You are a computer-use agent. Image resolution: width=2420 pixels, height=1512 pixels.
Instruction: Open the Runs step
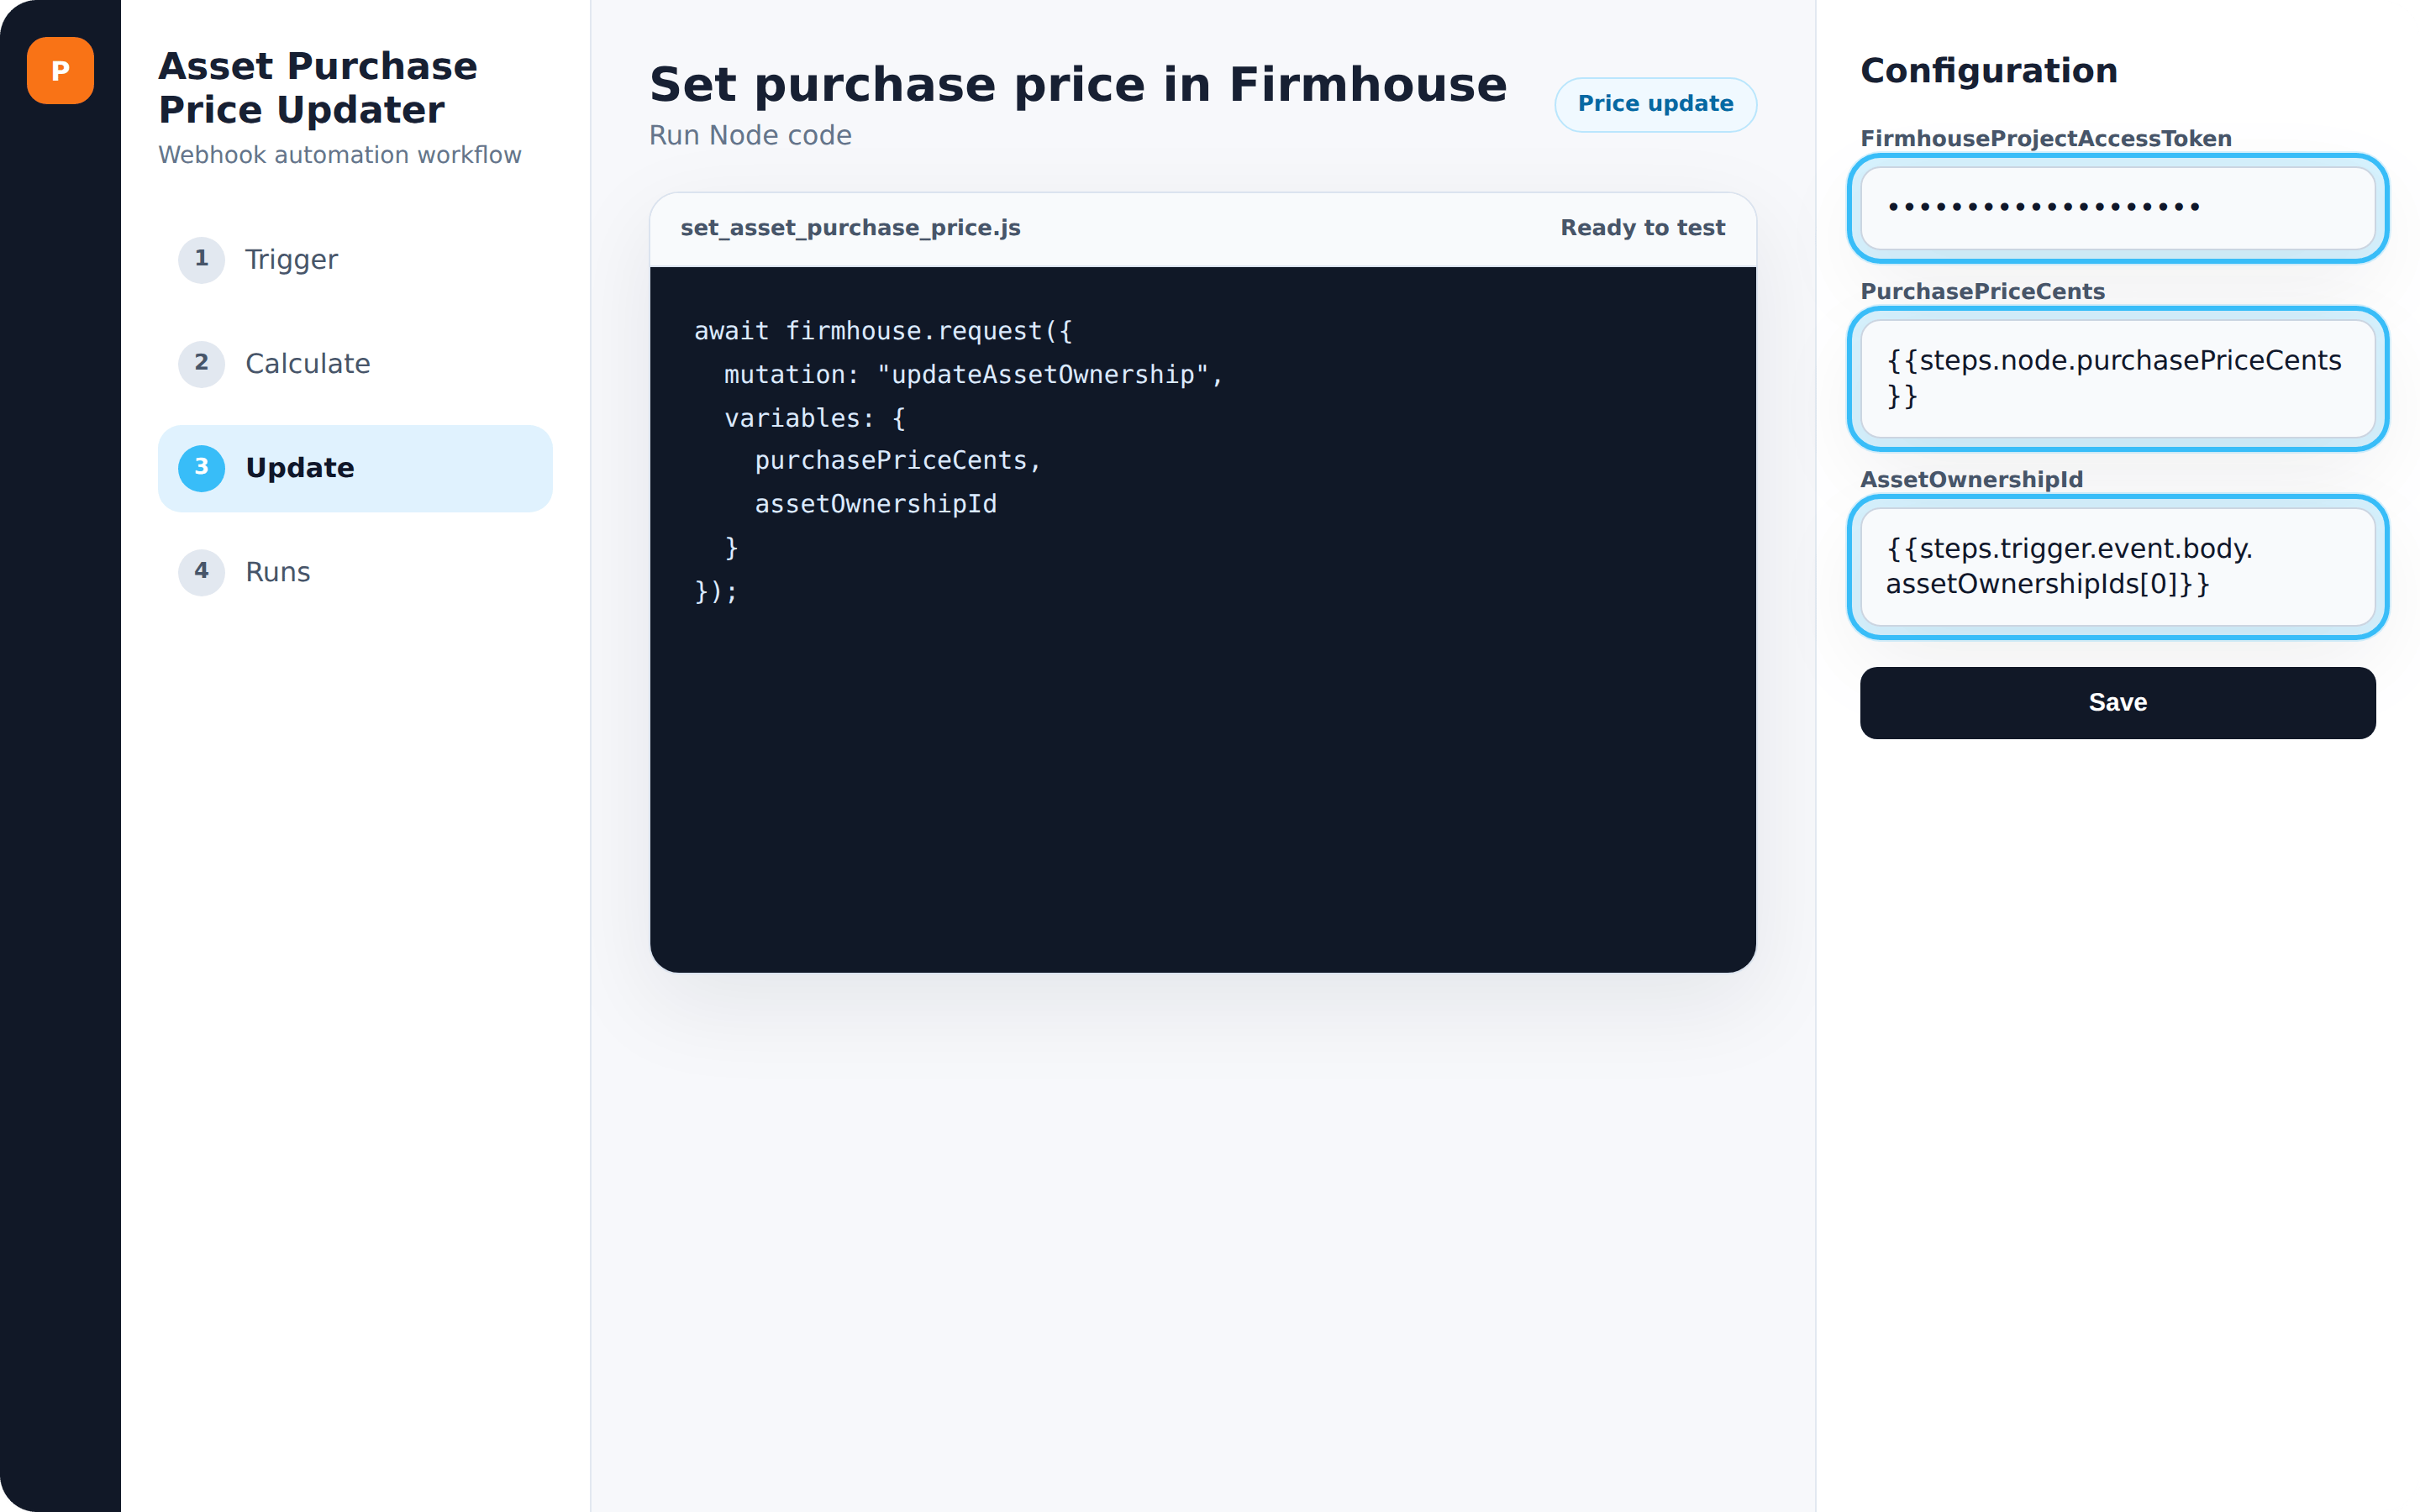(355, 572)
